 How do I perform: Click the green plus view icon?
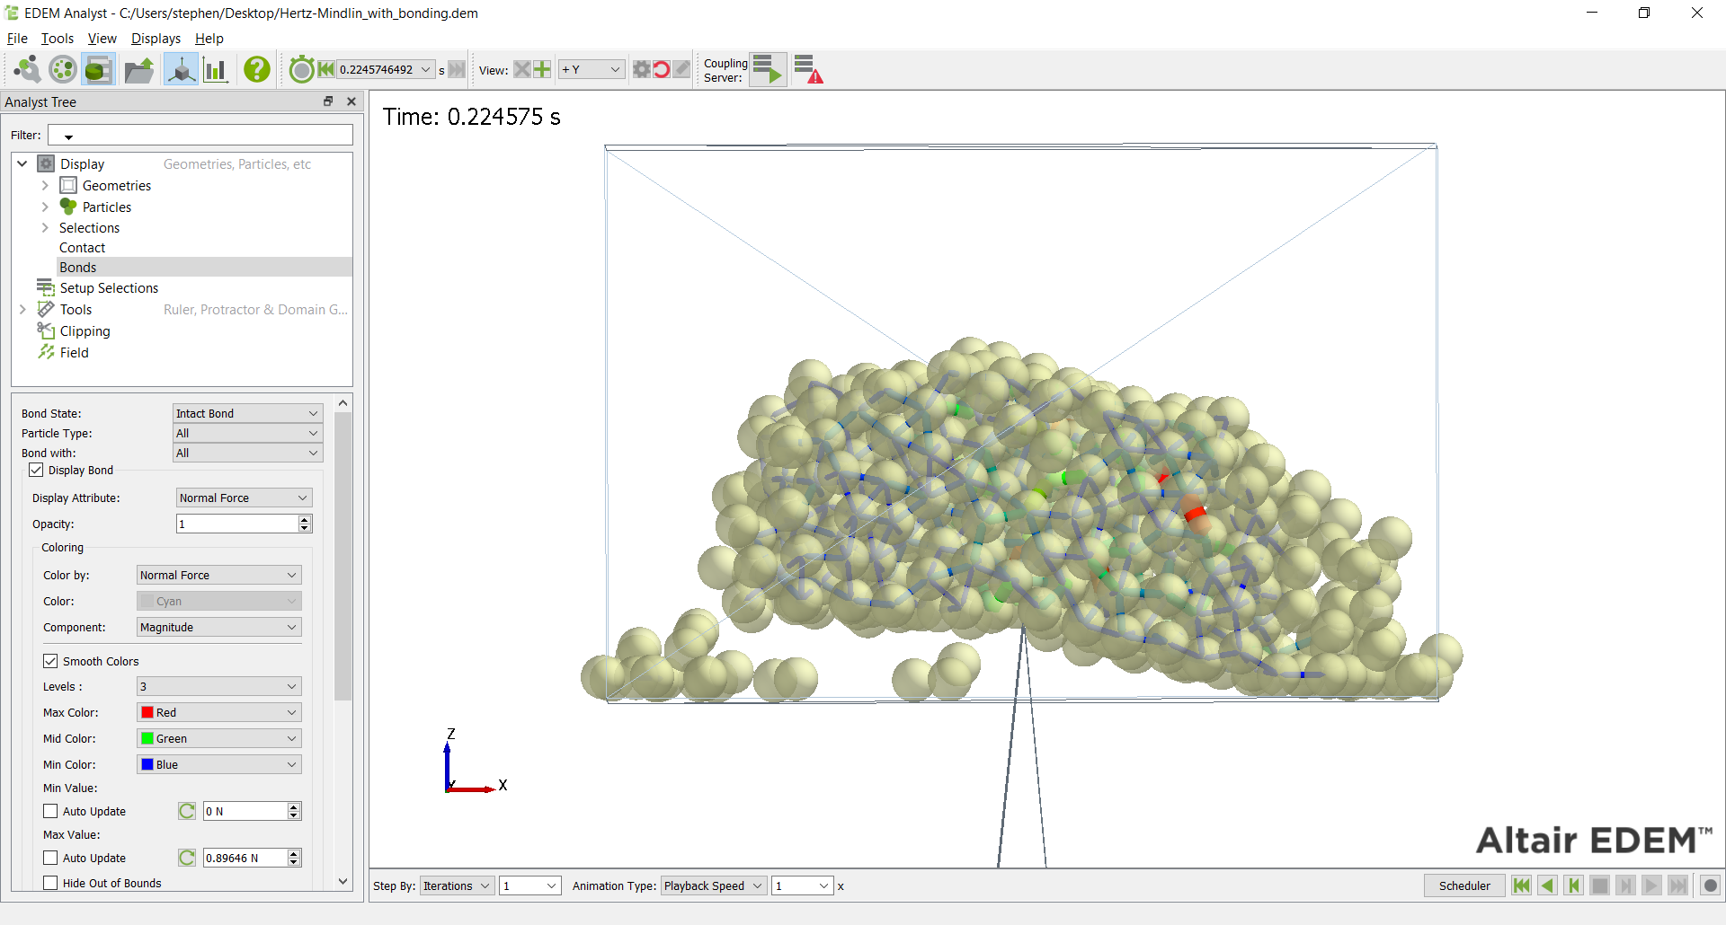coord(542,69)
